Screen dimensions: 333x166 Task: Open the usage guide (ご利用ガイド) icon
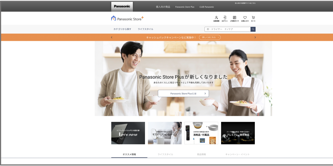point(234,19)
